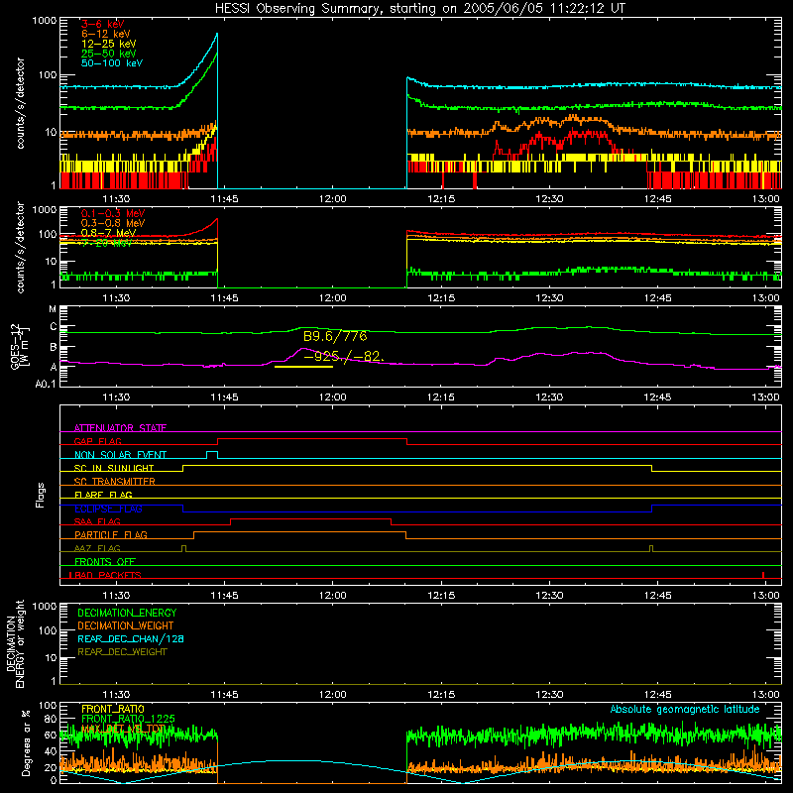Select the 'NON_SOLAR_EVENT' flag label

(x=120, y=455)
